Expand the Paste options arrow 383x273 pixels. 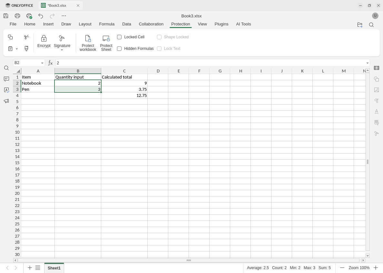click(x=17, y=49)
